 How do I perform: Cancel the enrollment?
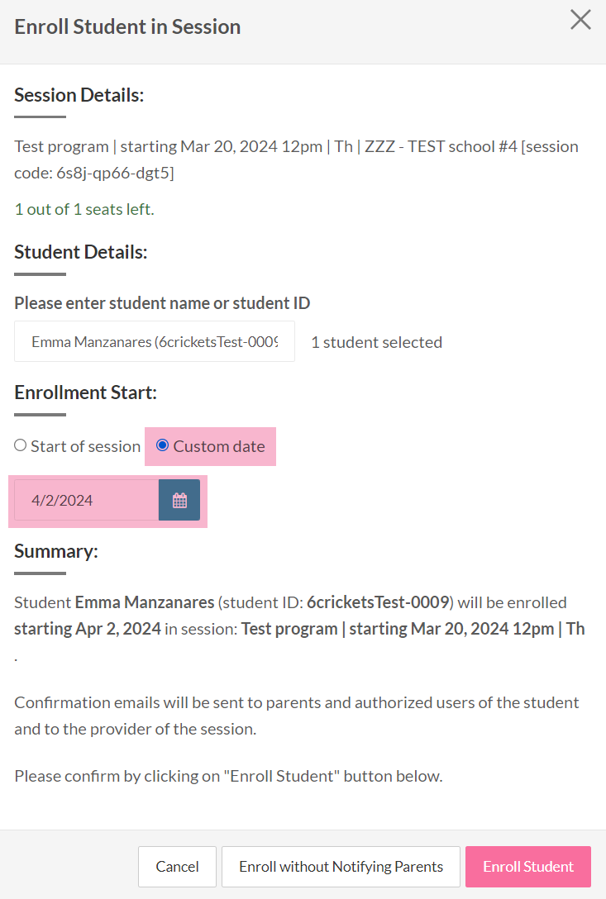pyautogui.click(x=177, y=866)
